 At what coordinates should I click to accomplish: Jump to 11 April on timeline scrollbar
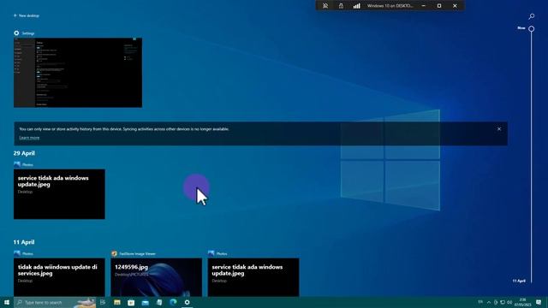(519, 281)
